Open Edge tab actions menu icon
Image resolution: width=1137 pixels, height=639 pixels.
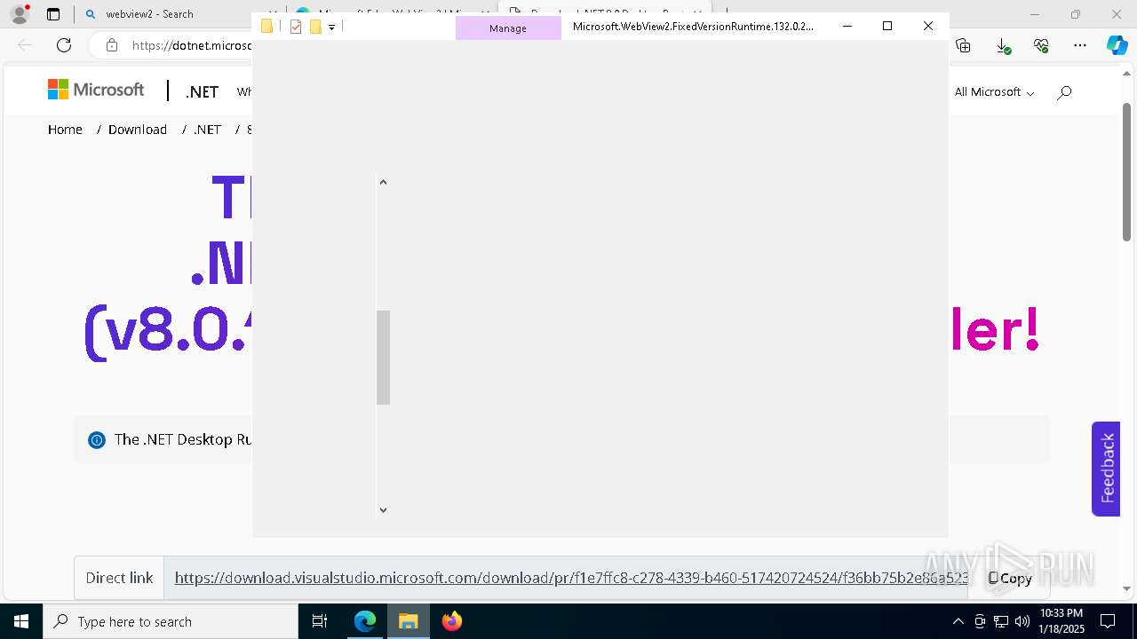[53, 14]
